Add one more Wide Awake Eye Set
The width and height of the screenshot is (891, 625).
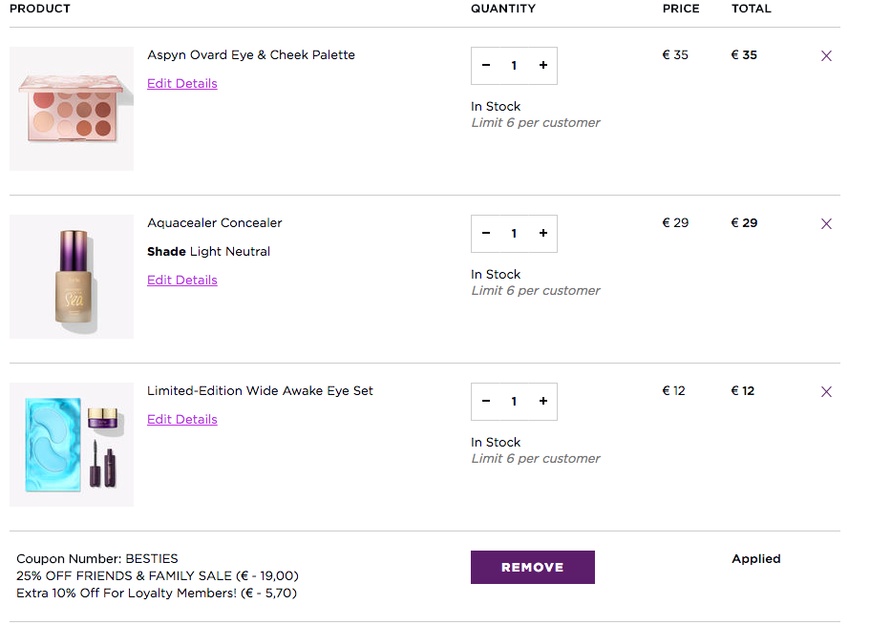543,402
